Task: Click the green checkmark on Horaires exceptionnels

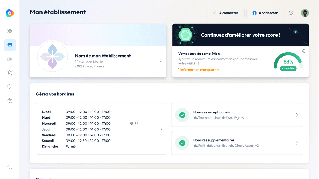Action: point(182,115)
